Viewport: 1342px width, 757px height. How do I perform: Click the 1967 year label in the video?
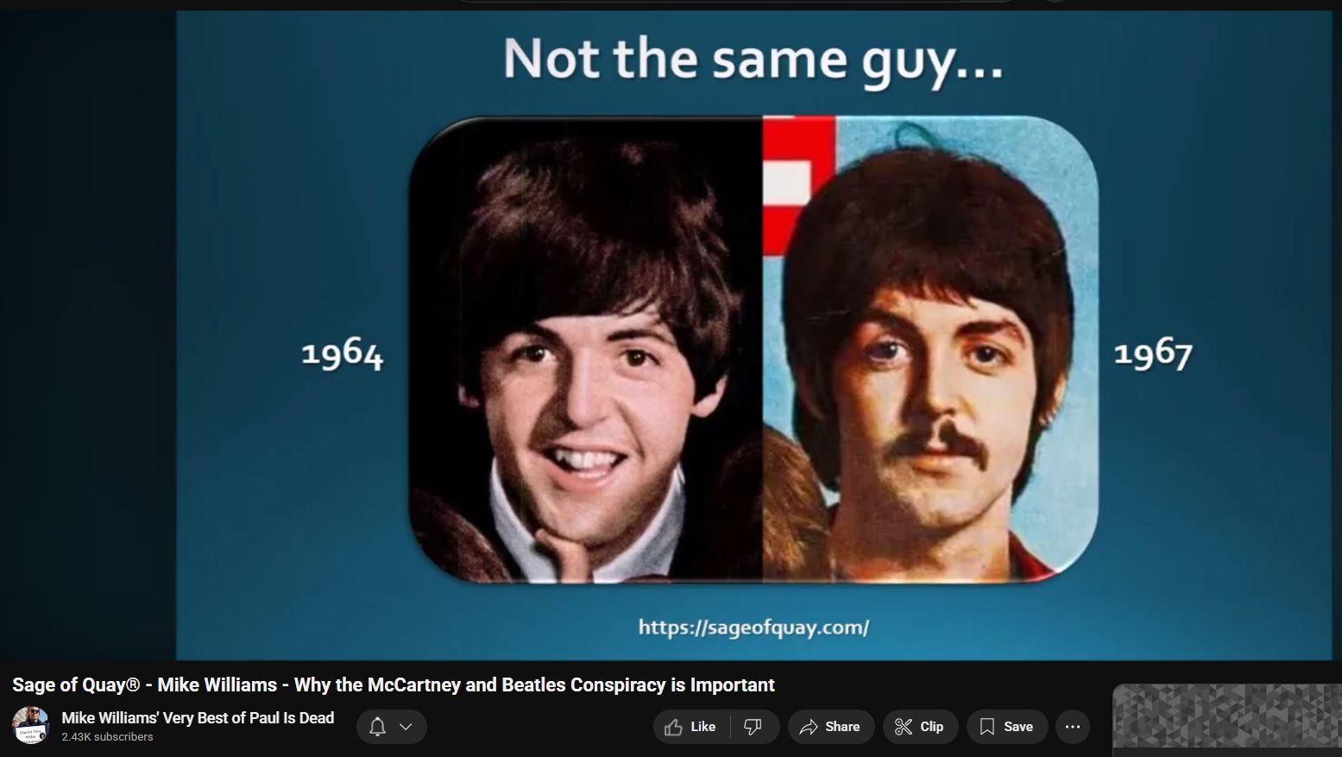tap(1153, 354)
